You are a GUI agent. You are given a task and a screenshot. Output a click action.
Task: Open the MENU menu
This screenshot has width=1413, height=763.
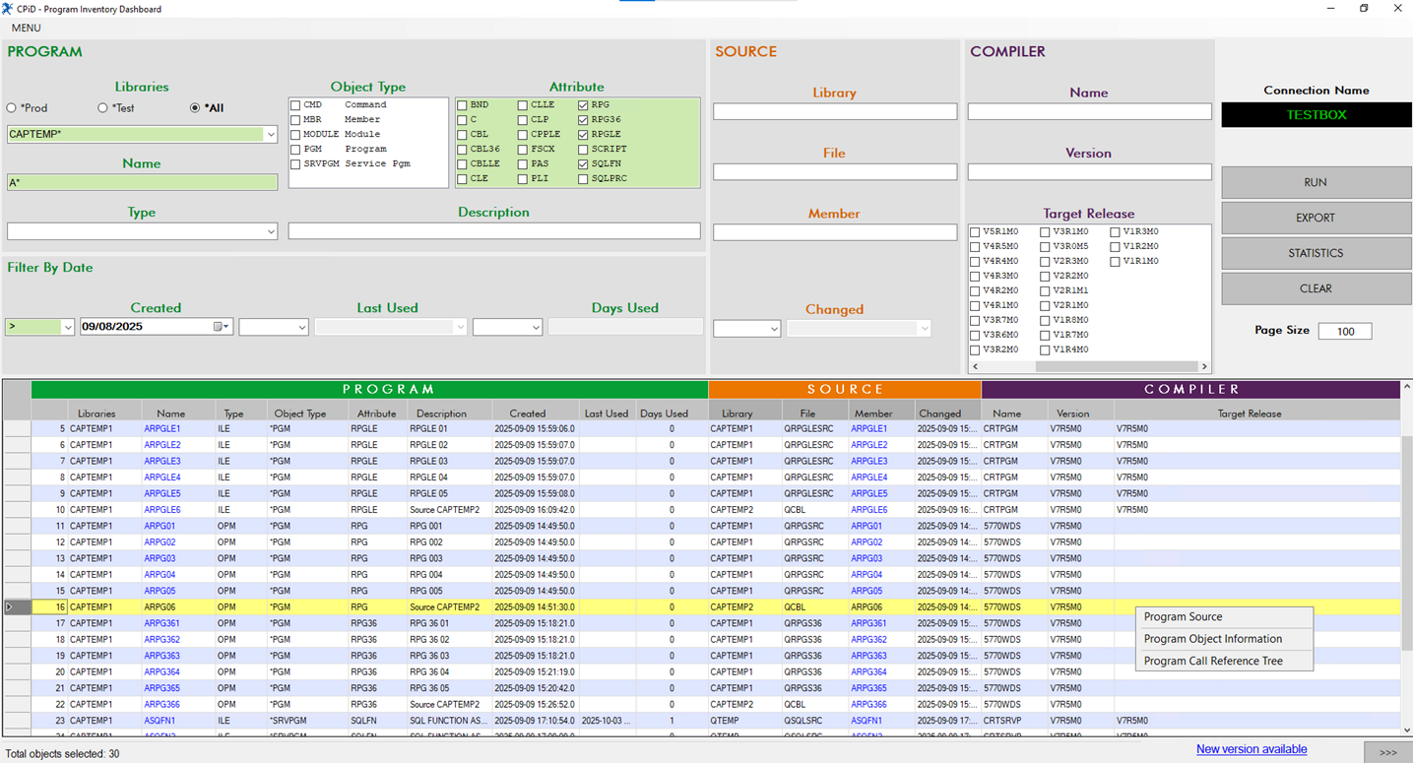[x=27, y=29]
